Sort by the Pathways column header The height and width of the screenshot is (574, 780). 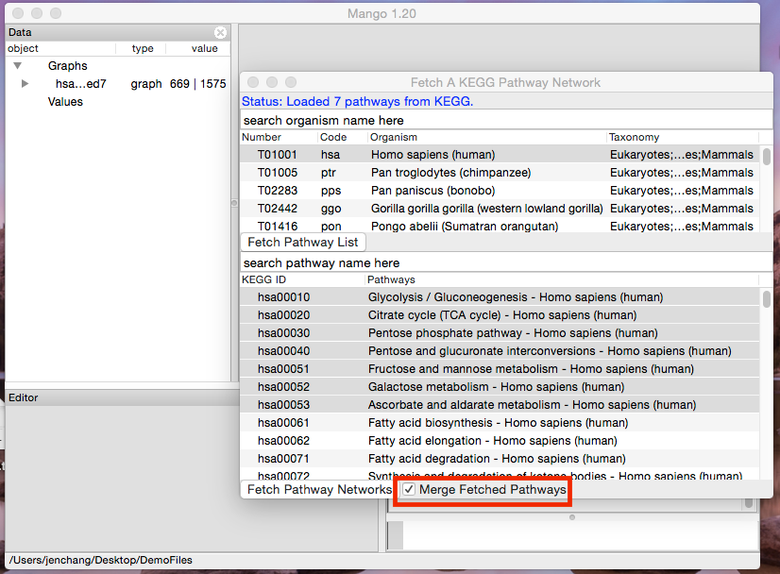point(562,279)
